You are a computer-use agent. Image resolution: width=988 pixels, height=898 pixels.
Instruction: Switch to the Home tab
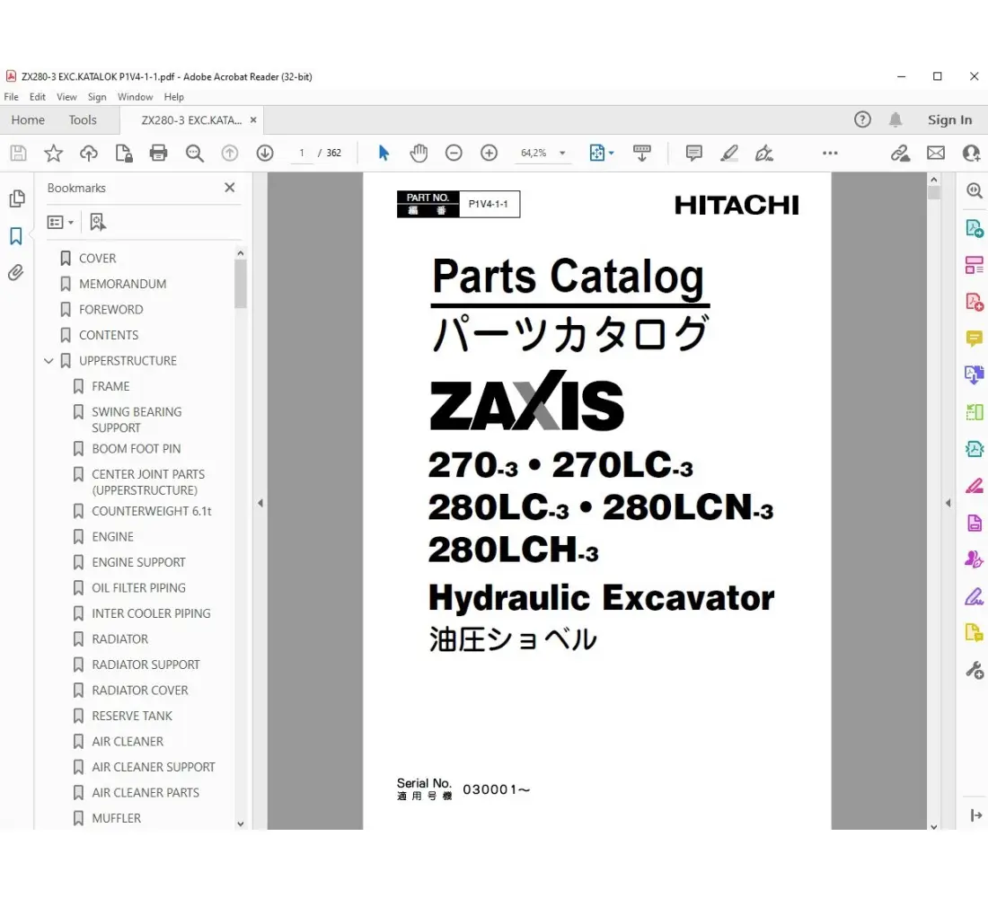pos(28,119)
